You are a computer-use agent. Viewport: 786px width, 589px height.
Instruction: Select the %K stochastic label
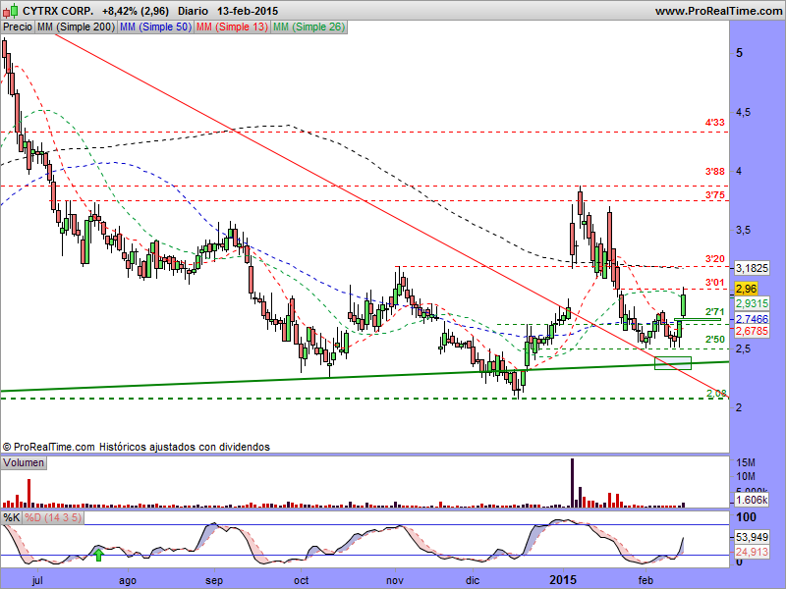tap(11, 517)
